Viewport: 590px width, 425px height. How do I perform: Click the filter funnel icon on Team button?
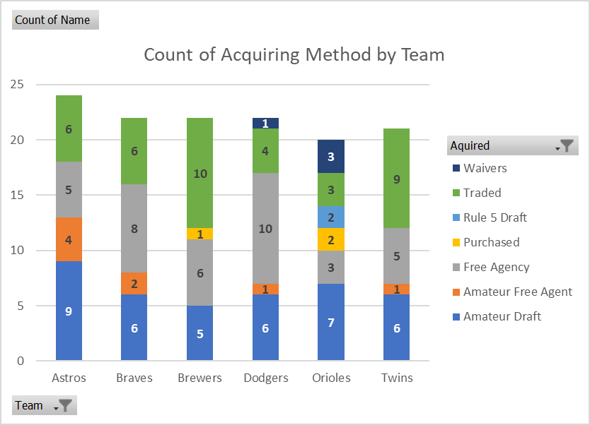click(x=64, y=405)
